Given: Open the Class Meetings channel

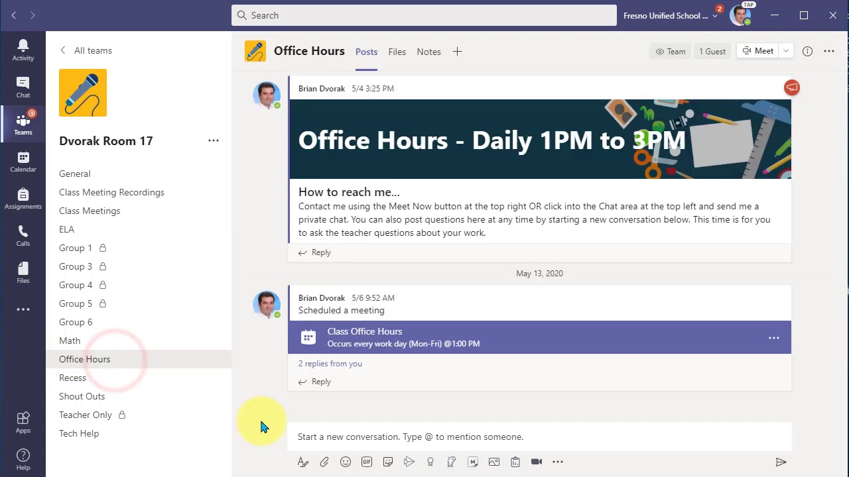Looking at the screenshot, I should [90, 211].
